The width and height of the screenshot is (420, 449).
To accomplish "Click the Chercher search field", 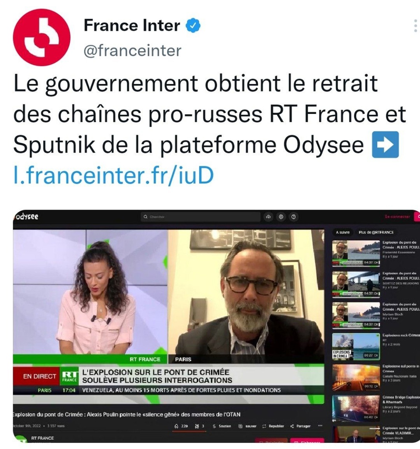I will coord(200,217).
